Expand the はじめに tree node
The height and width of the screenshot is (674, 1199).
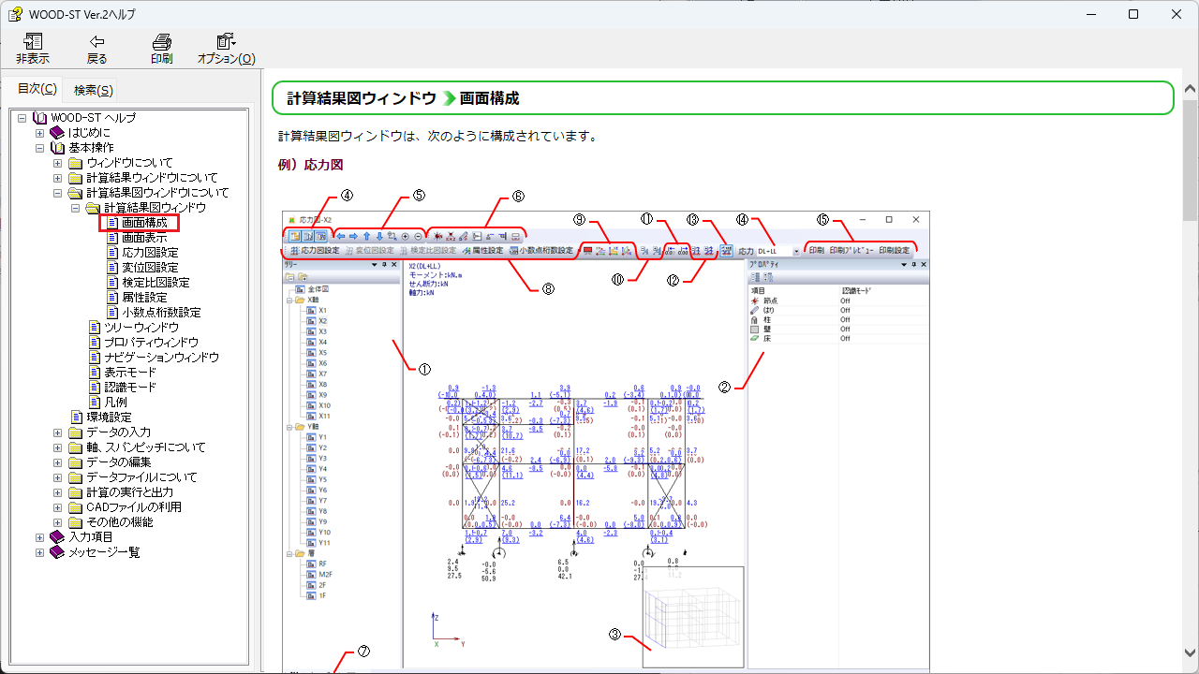[40, 133]
